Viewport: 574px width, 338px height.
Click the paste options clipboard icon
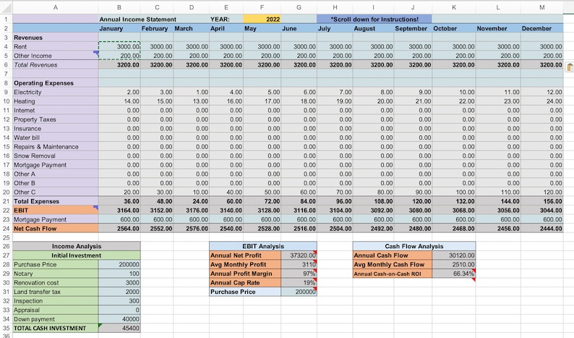(x=570, y=67)
